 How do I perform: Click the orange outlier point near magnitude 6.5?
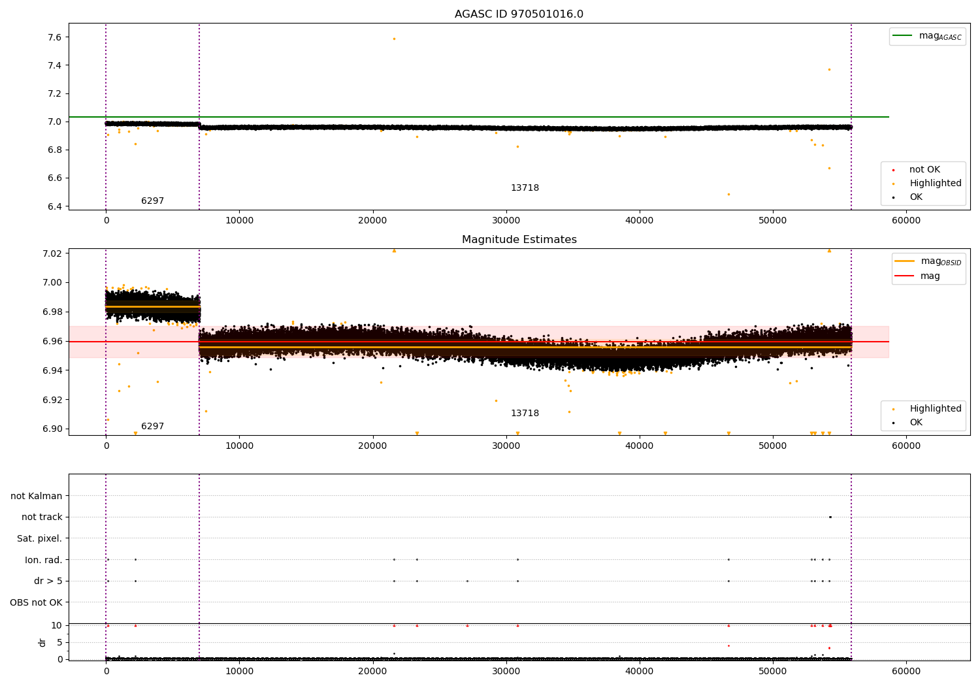(728, 194)
